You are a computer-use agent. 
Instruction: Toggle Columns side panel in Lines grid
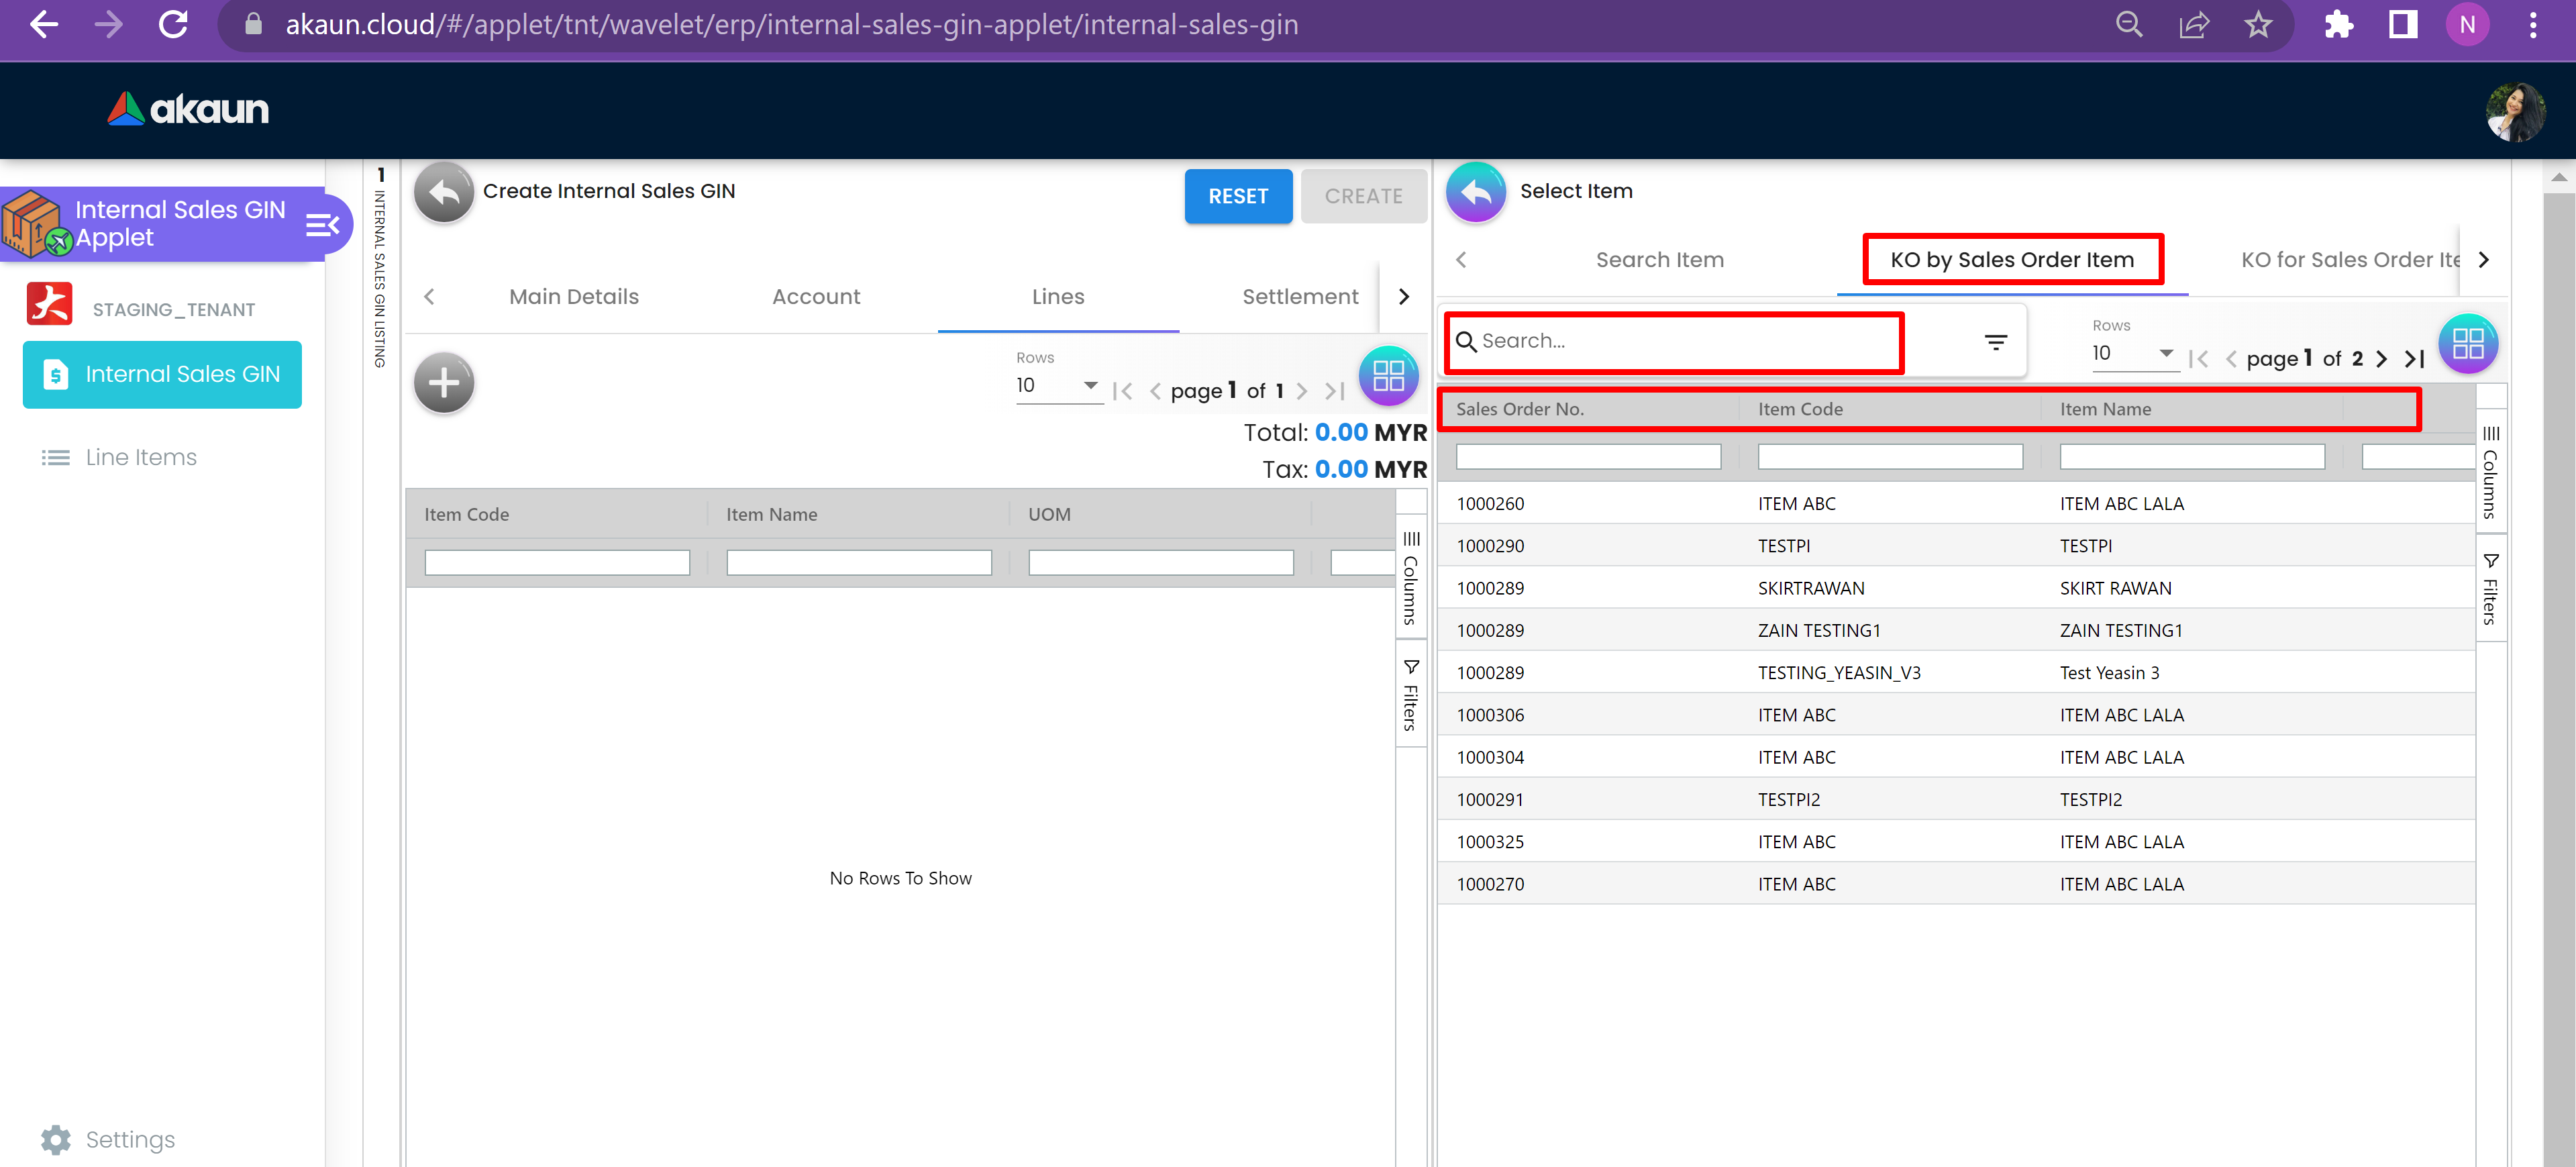1410,577
